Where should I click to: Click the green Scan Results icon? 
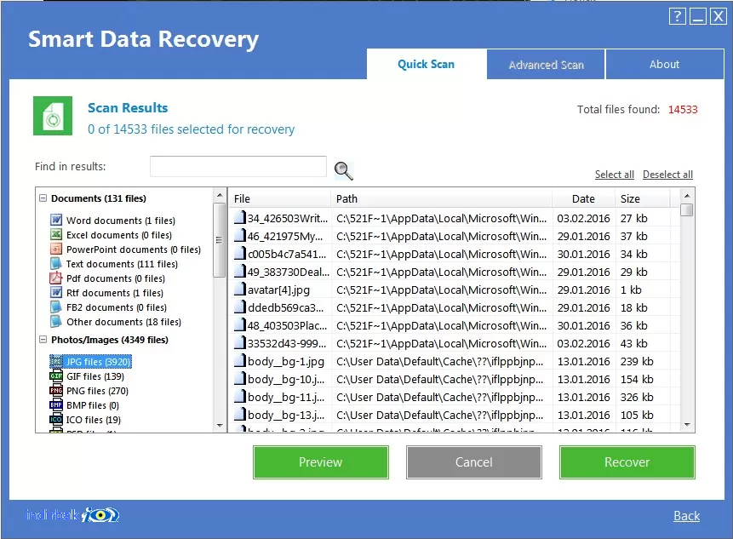53,116
